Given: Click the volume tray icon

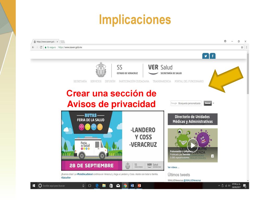Looking at the screenshot, I should [x=229, y=185].
